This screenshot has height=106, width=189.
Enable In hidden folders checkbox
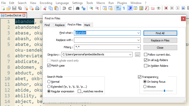pyautogui.click(x=145, y=66)
